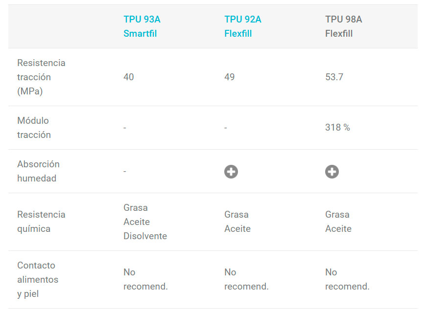427x314 pixels.
Task: Click No recomend. under TPU 93A Smartfil
Action: [x=145, y=279]
